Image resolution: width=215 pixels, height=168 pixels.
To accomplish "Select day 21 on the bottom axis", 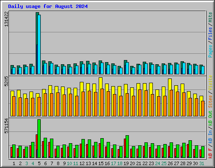I will (139, 163).
